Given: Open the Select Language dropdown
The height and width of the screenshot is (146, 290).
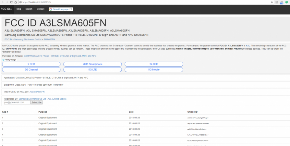Looking at the screenshot, I should tap(61, 9).
